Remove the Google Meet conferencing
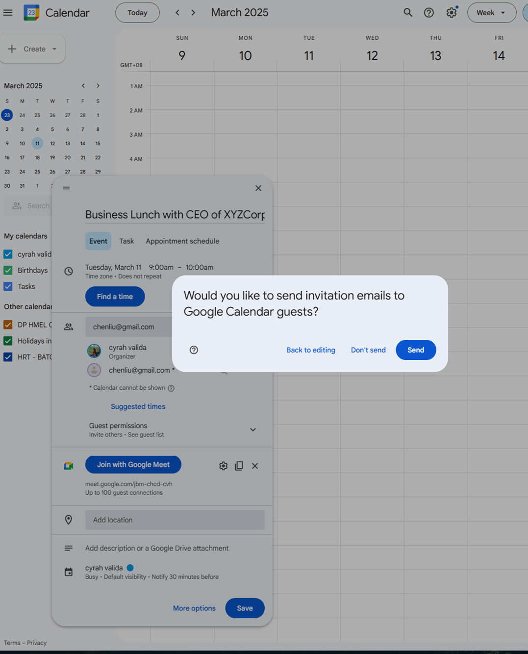 point(255,466)
